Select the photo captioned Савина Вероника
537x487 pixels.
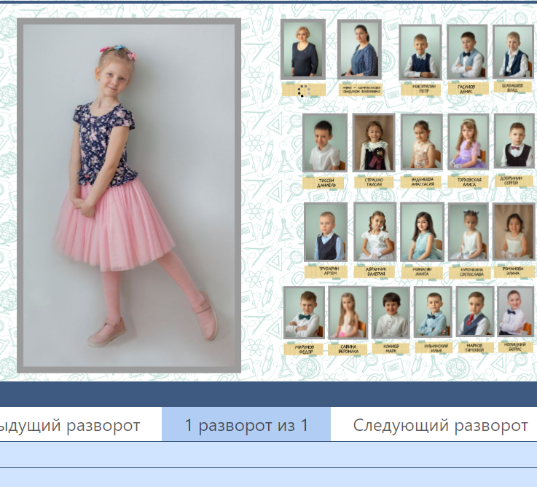348,313
